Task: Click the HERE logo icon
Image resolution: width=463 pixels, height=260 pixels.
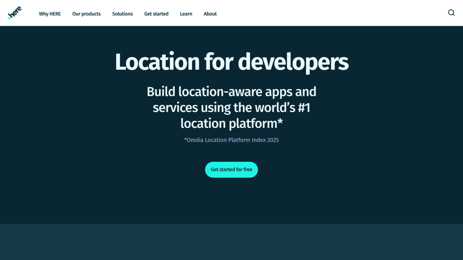Action: (x=15, y=13)
